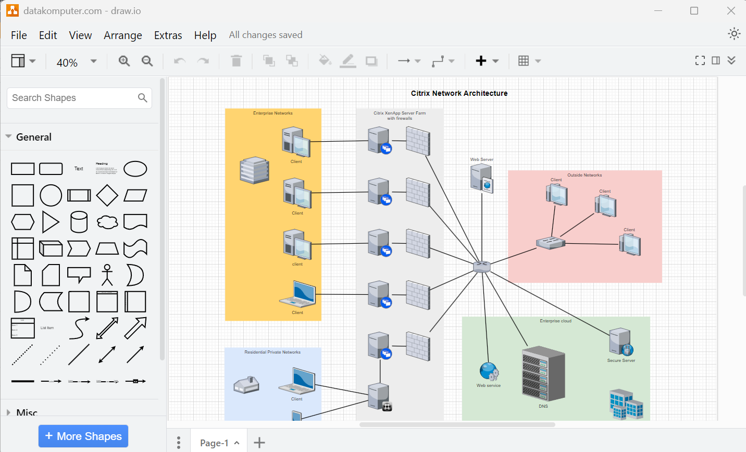Viewport: 746px width, 452px height.
Task: Click the To Front icon
Action: (269, 60)
